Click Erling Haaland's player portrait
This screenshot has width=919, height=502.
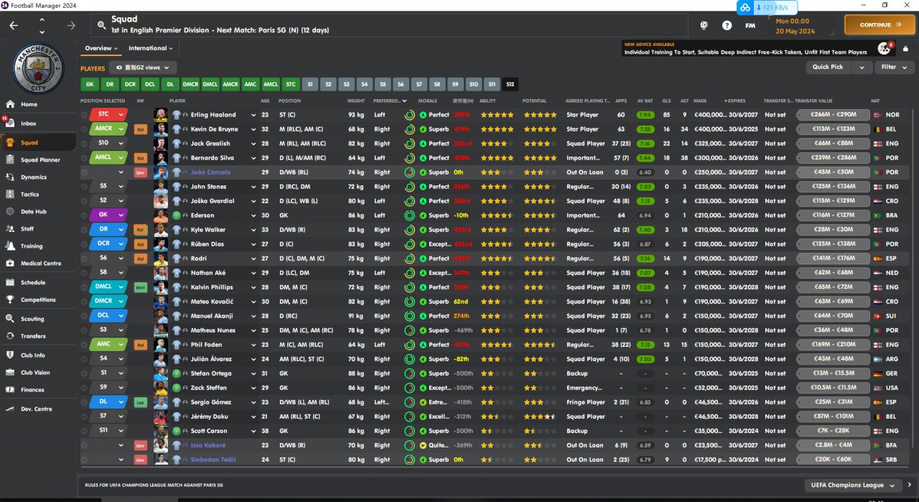click(161, 115)
